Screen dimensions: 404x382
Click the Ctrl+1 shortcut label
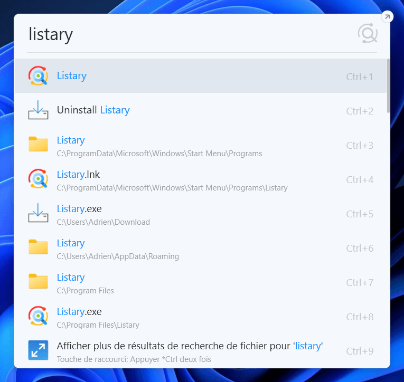(360, 77)
